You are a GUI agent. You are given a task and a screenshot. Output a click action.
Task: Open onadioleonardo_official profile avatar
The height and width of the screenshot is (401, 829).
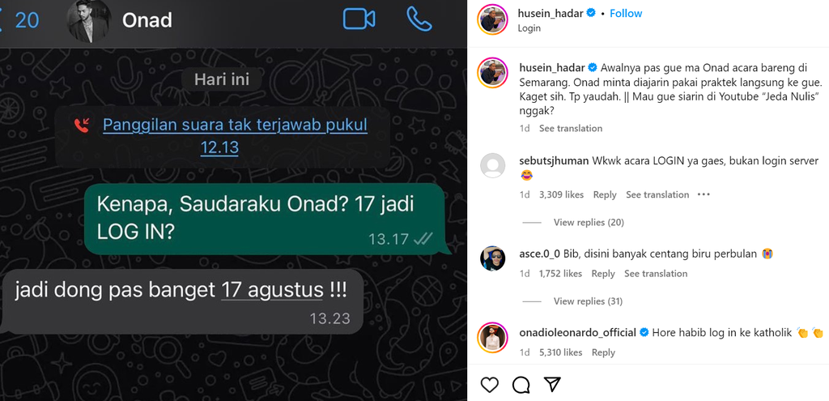tap(493, 338)
